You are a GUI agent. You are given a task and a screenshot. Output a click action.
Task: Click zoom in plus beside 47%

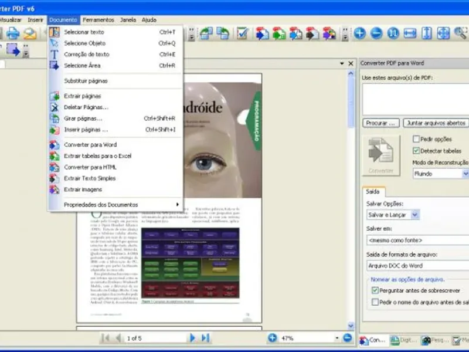(272, 338)
